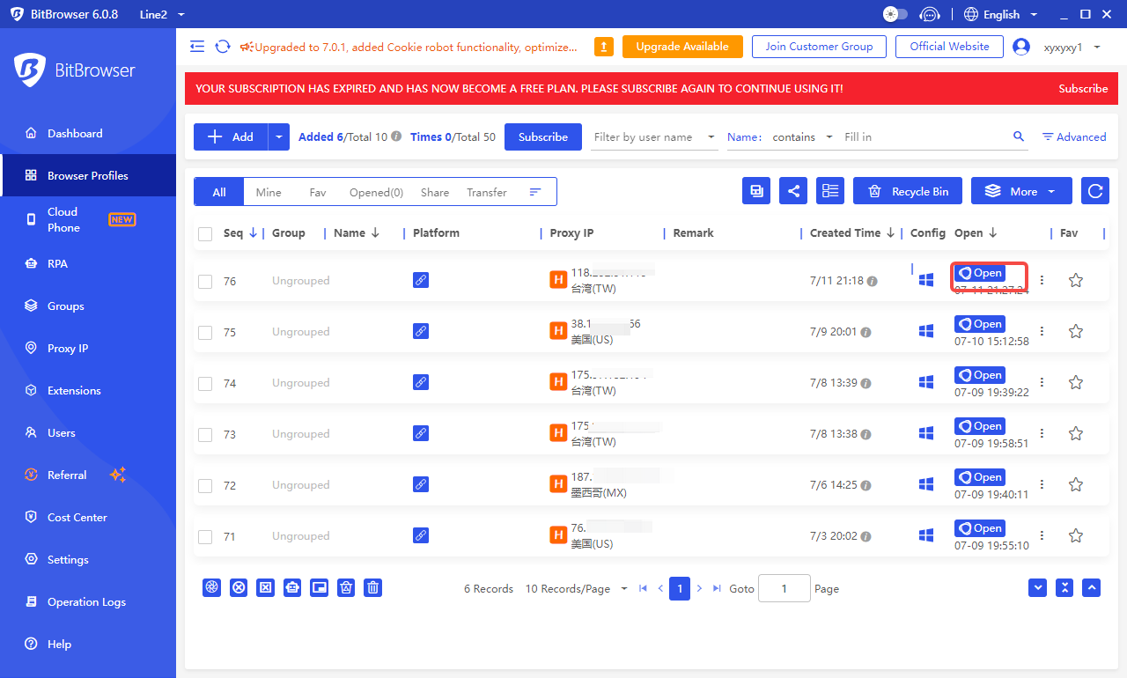The width and height of the screenshot is (1127, 678).
Task: Click the window arrangement icon button
Action: pos(756,191)
